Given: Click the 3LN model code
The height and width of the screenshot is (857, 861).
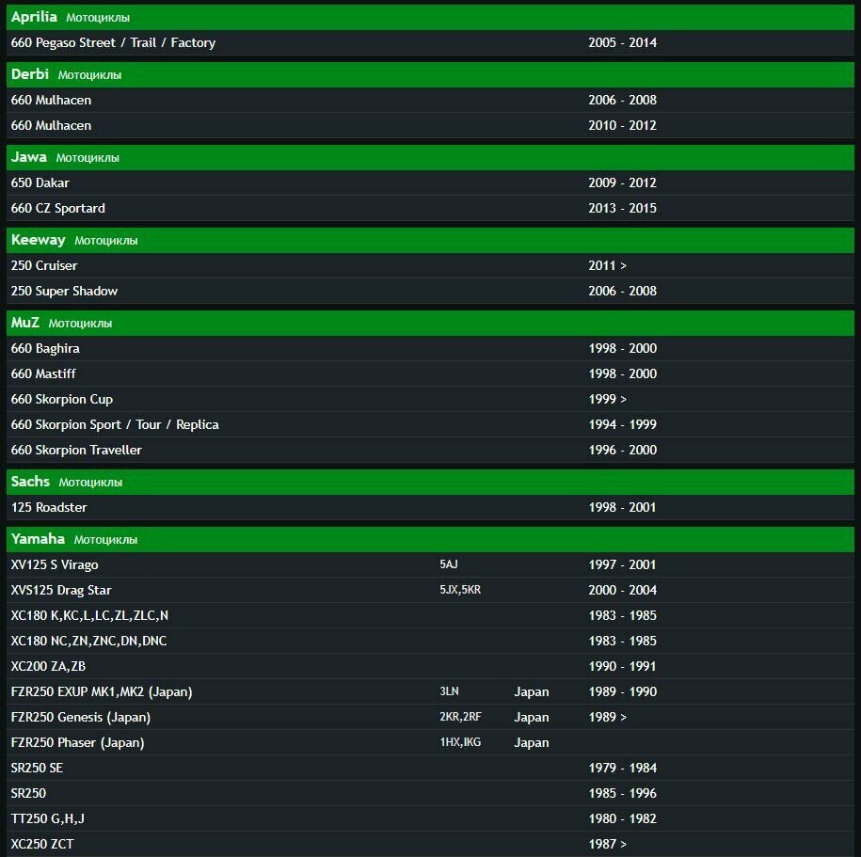Looking at the screenshot, I should click(x=449, y=691).
